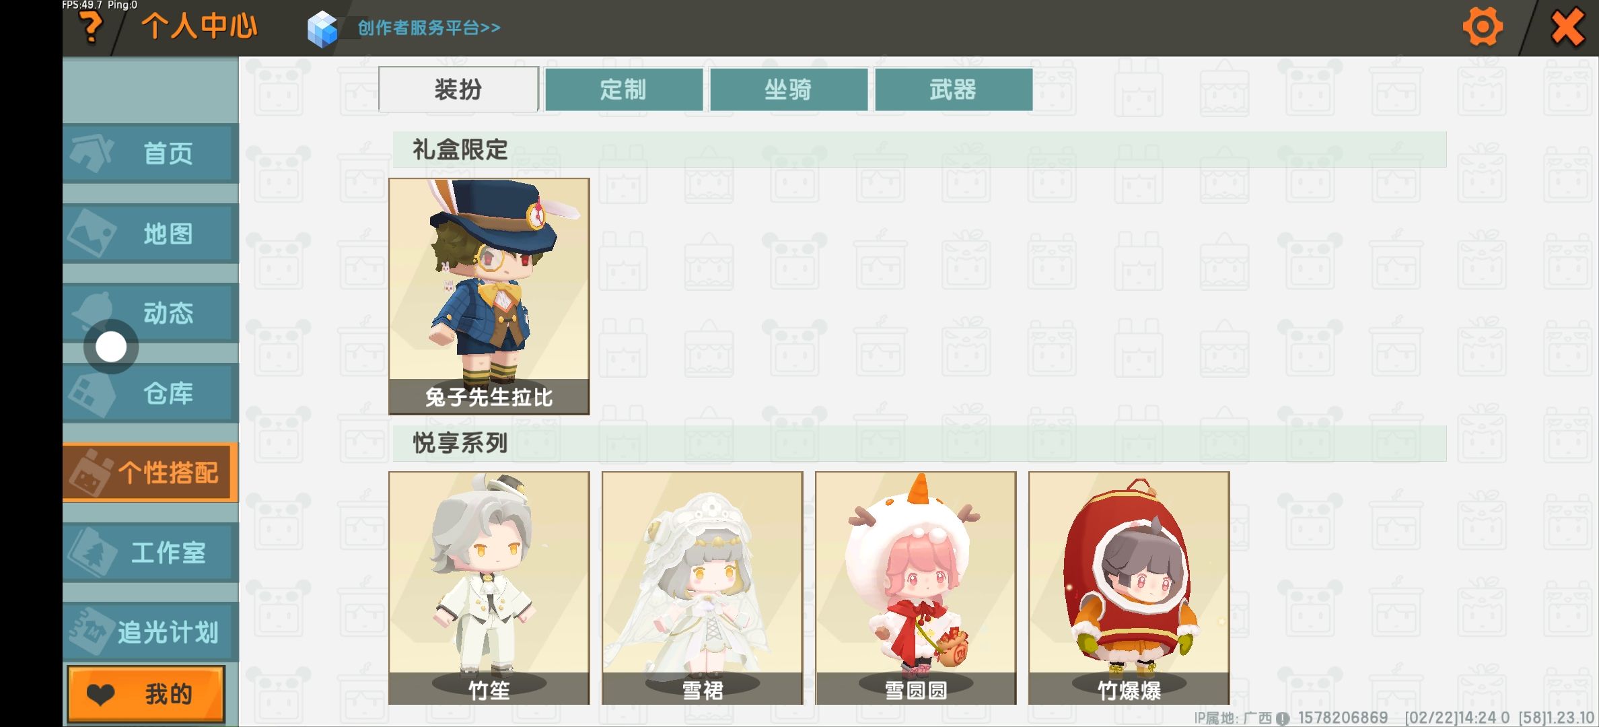The image size is (1599, 727).
Task: Go to 首页 home in sidebar
Action: 151,153
